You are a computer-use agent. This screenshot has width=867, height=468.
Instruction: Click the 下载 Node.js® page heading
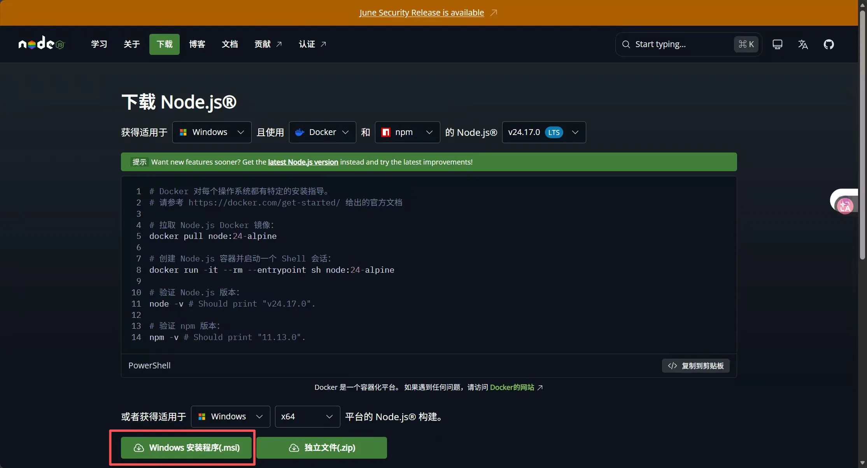click(179, 102)
